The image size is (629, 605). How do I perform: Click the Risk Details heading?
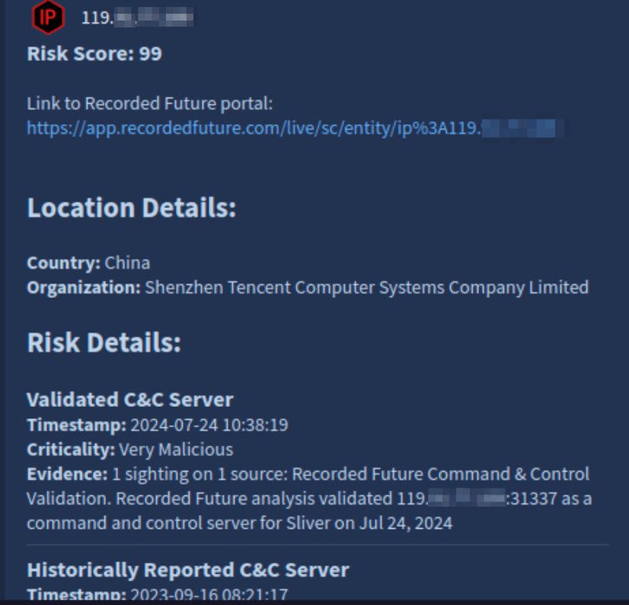pos(104,343)
